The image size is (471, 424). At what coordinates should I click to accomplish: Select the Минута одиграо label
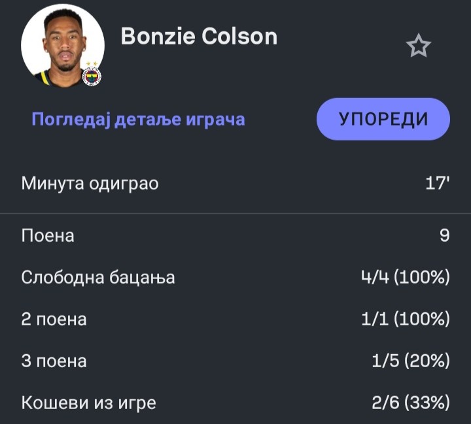pos(90,184)
